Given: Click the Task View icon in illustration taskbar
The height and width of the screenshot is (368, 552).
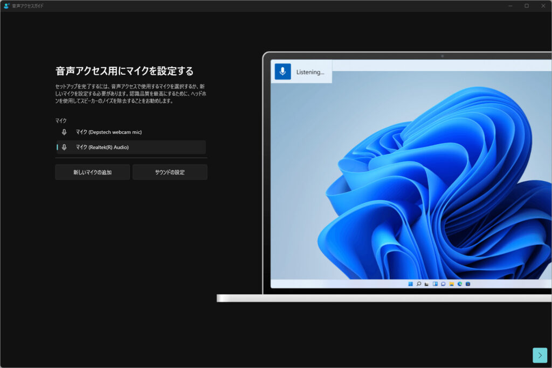Looking at the screenshot, I should (426, 284).
